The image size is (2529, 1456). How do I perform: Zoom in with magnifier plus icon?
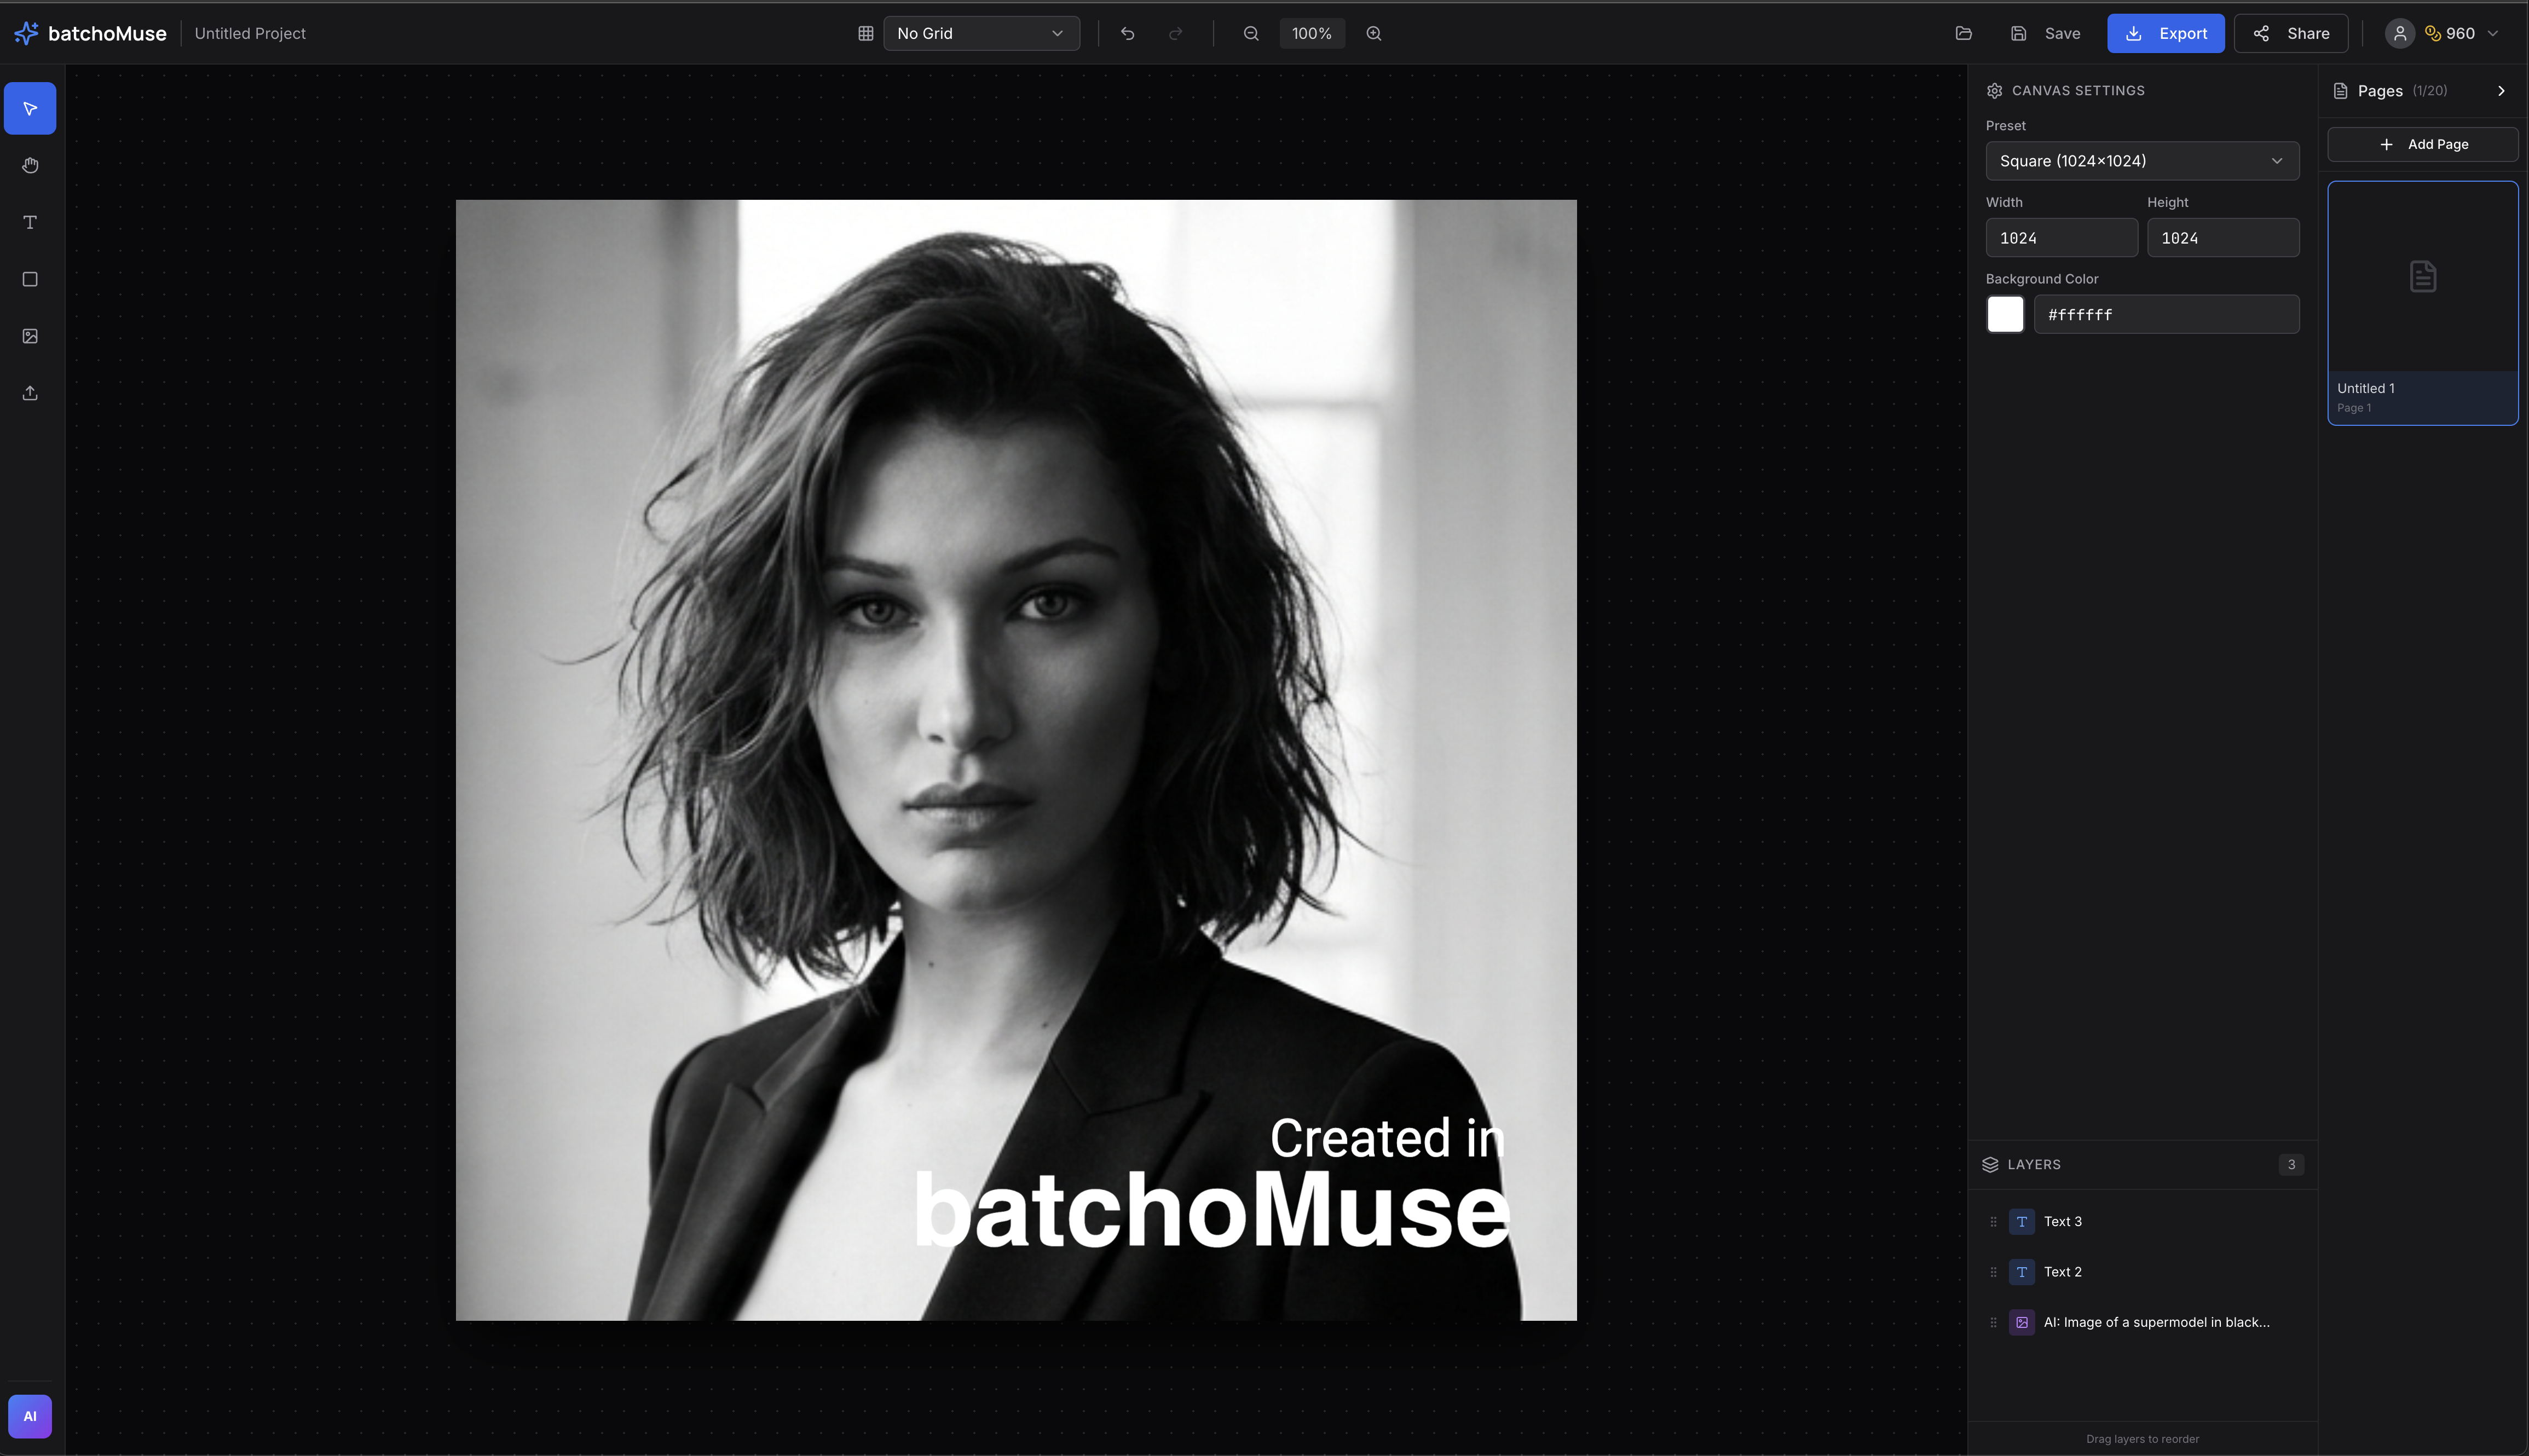1374,33
